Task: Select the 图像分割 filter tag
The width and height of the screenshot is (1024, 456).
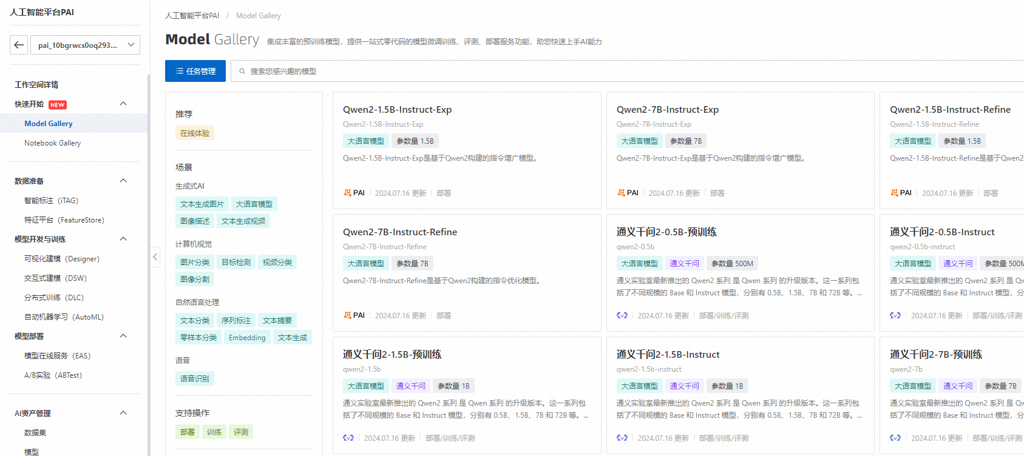Action: (x=195, y=280)
